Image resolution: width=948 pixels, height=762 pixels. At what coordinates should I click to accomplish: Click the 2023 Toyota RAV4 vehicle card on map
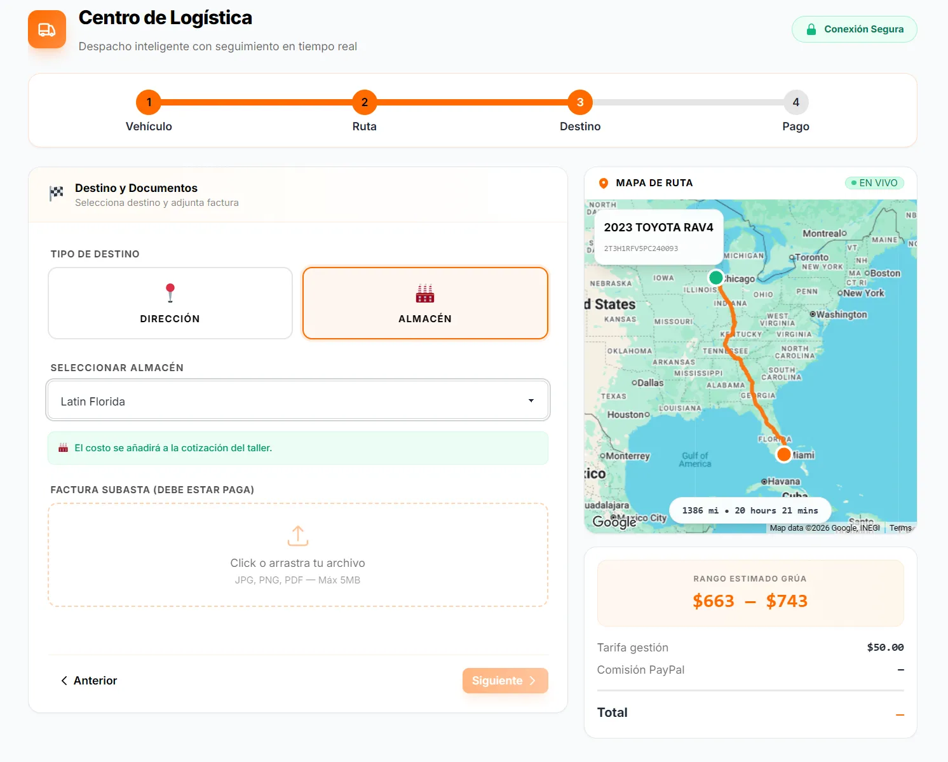point(658,236)
